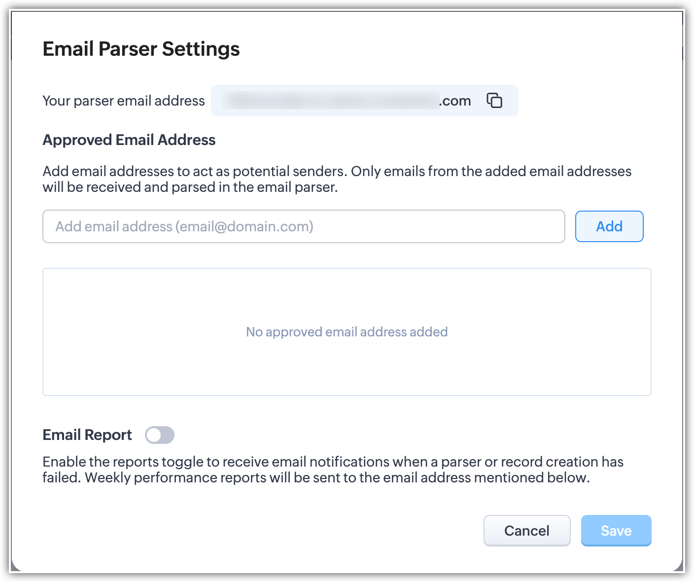Save the email parser settings
The width and height of the screenshot is (694, 582).
click(616, 531)
